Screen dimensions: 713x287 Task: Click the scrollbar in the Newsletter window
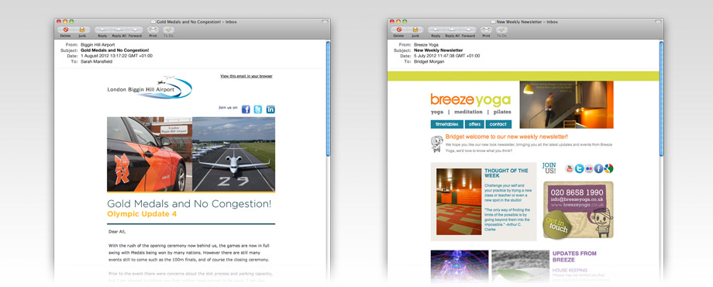point(662,99)
